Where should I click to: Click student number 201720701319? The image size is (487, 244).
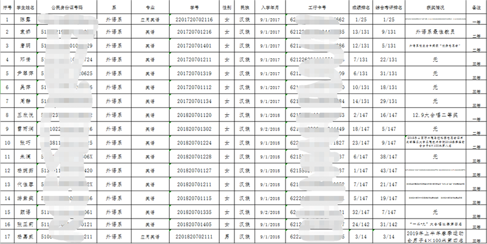[x=194, y=73]
